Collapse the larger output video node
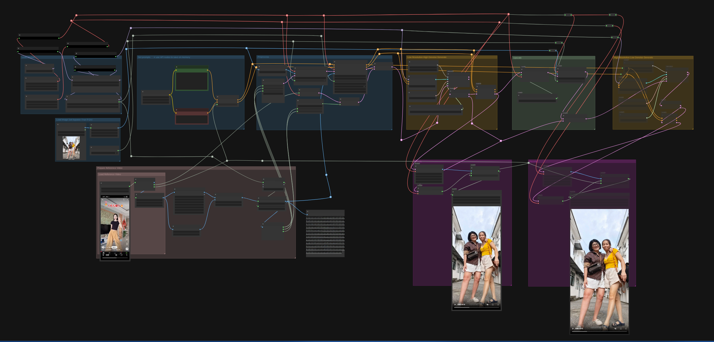714x342 pixels. pyautogui.click(x=571, y=195)
